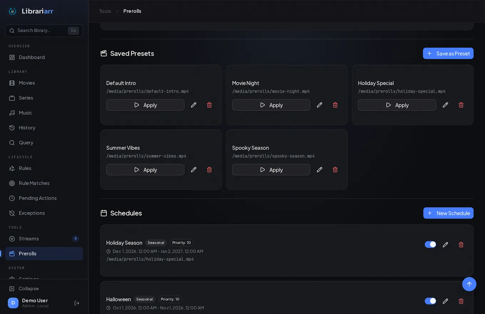Click the /media/prerolls/spooky-season.mp4 path

point(273,156)
